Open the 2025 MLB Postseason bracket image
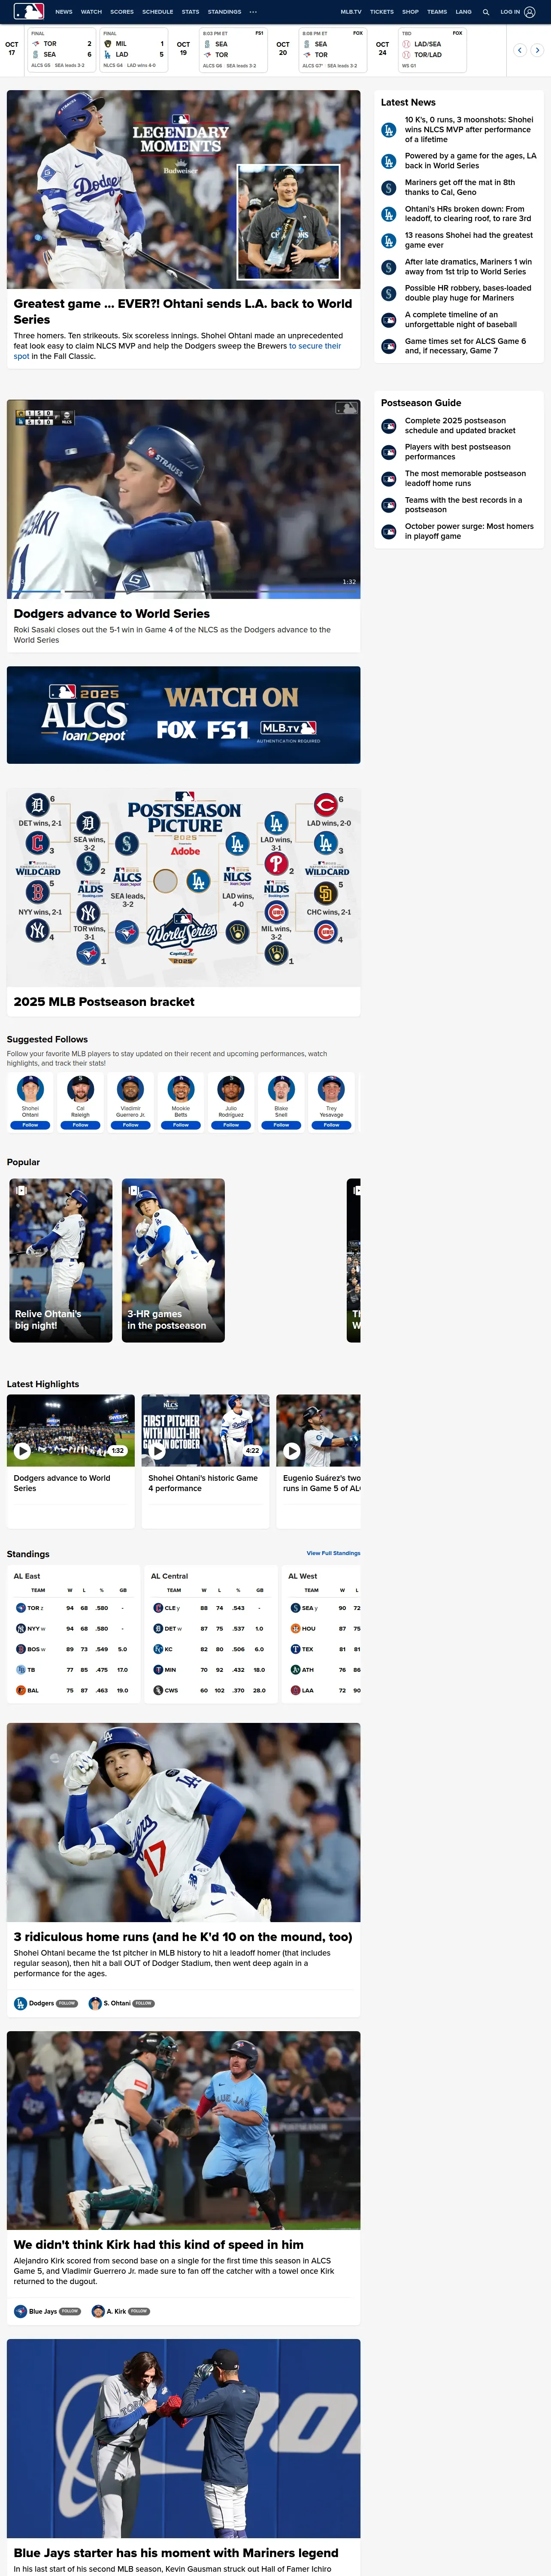551x2576 pixels. (183, 887)
